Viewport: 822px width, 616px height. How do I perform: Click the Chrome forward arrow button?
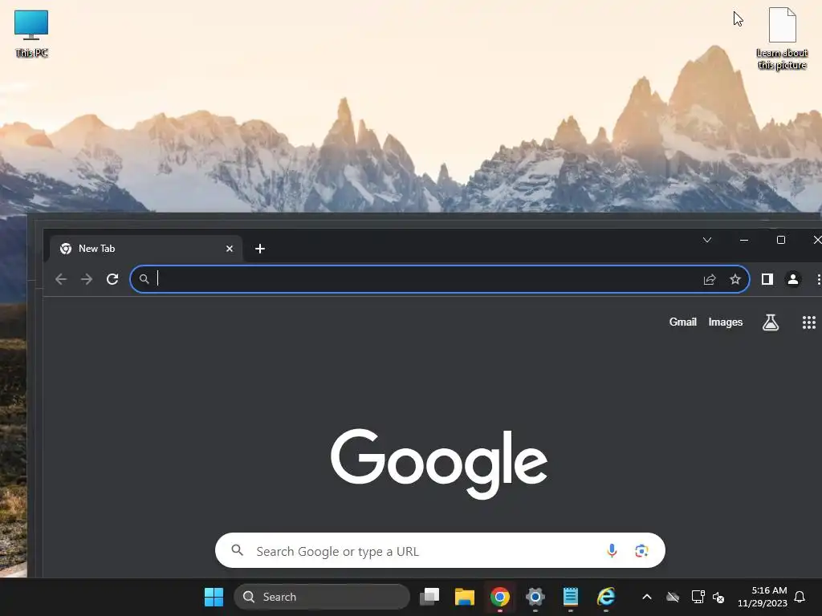[x=87, y=279]
